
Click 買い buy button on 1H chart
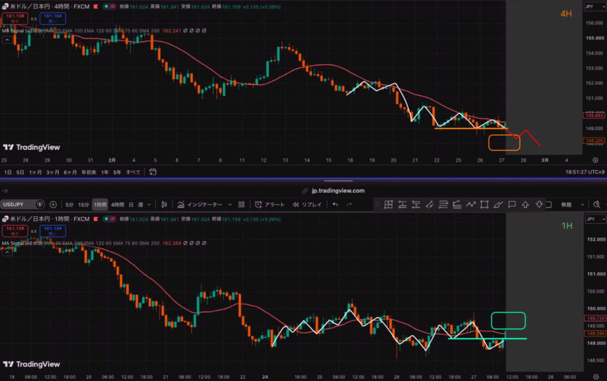tap(53, 231)
